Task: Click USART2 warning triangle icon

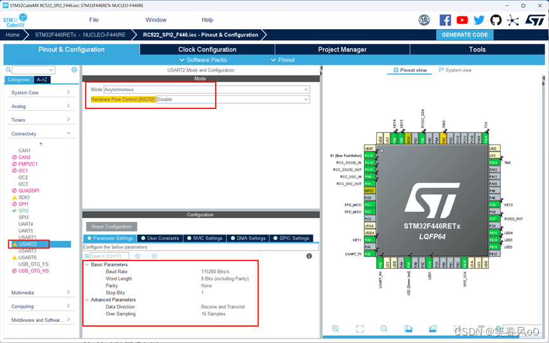Action: (x=15, y=244)
